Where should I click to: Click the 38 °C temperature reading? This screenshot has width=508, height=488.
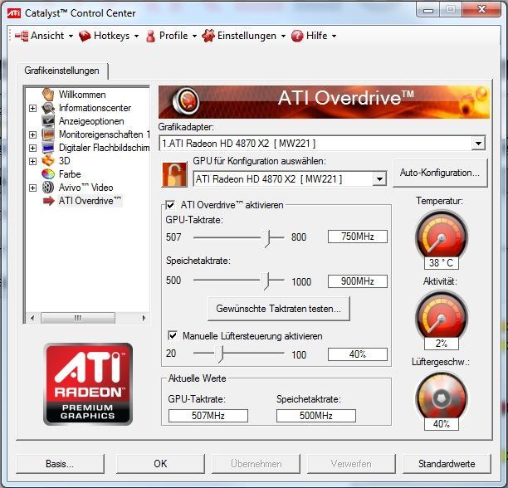[x=442, y=262]
